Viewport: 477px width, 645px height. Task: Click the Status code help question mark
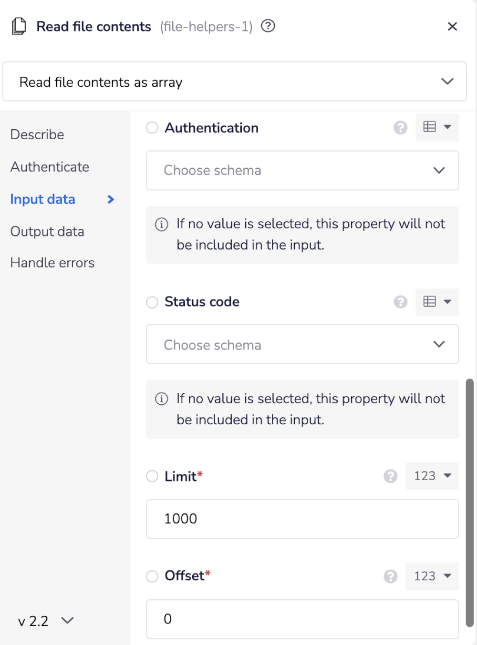pyautogui.click(x=401, y=302)
